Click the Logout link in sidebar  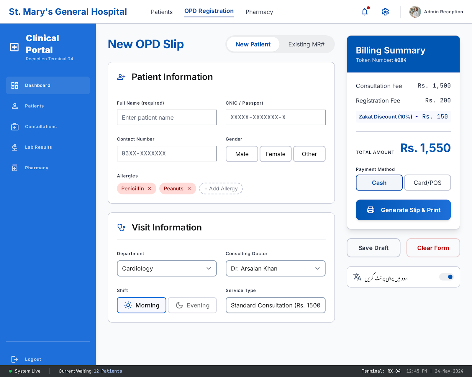pyautogui.click(x=33, y=359)
